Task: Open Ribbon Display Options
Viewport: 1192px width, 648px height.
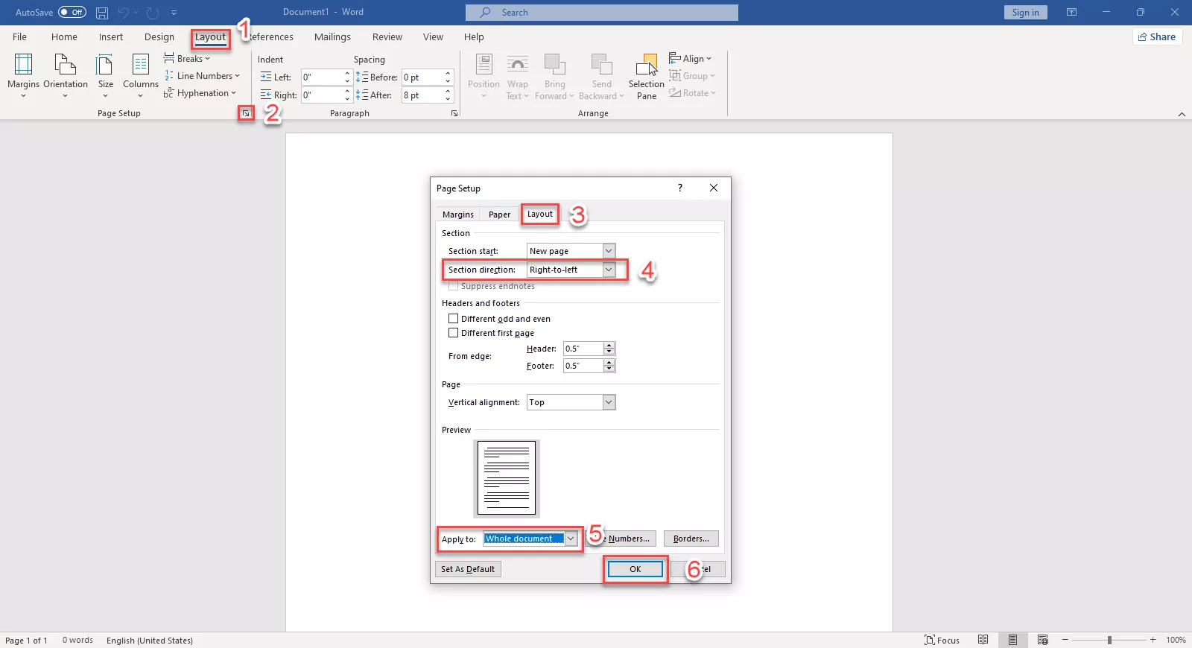Action: [x=1071, y=12]
